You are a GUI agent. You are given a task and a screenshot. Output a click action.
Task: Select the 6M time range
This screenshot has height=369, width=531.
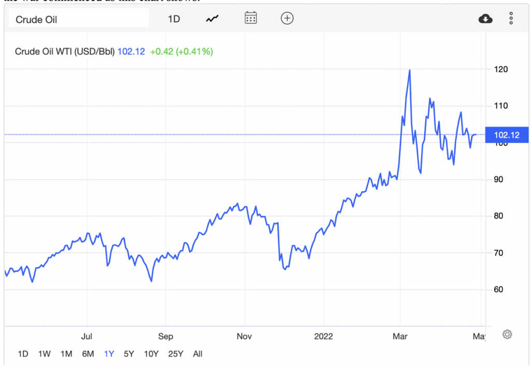point(88,354)
